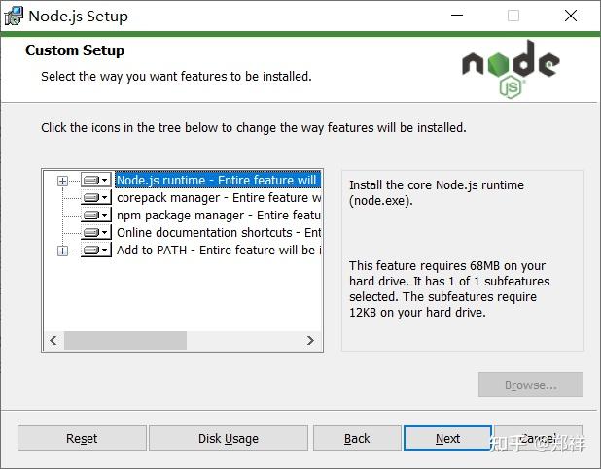Go Back to previous setup step

click(x=357, y=438)
